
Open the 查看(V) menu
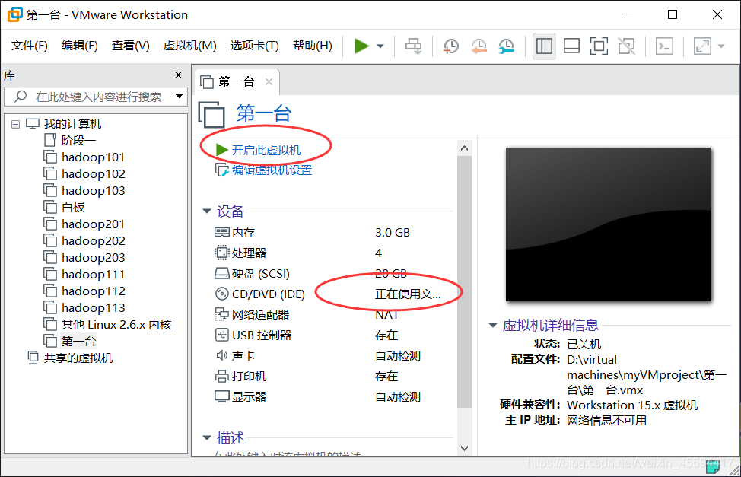130,46
